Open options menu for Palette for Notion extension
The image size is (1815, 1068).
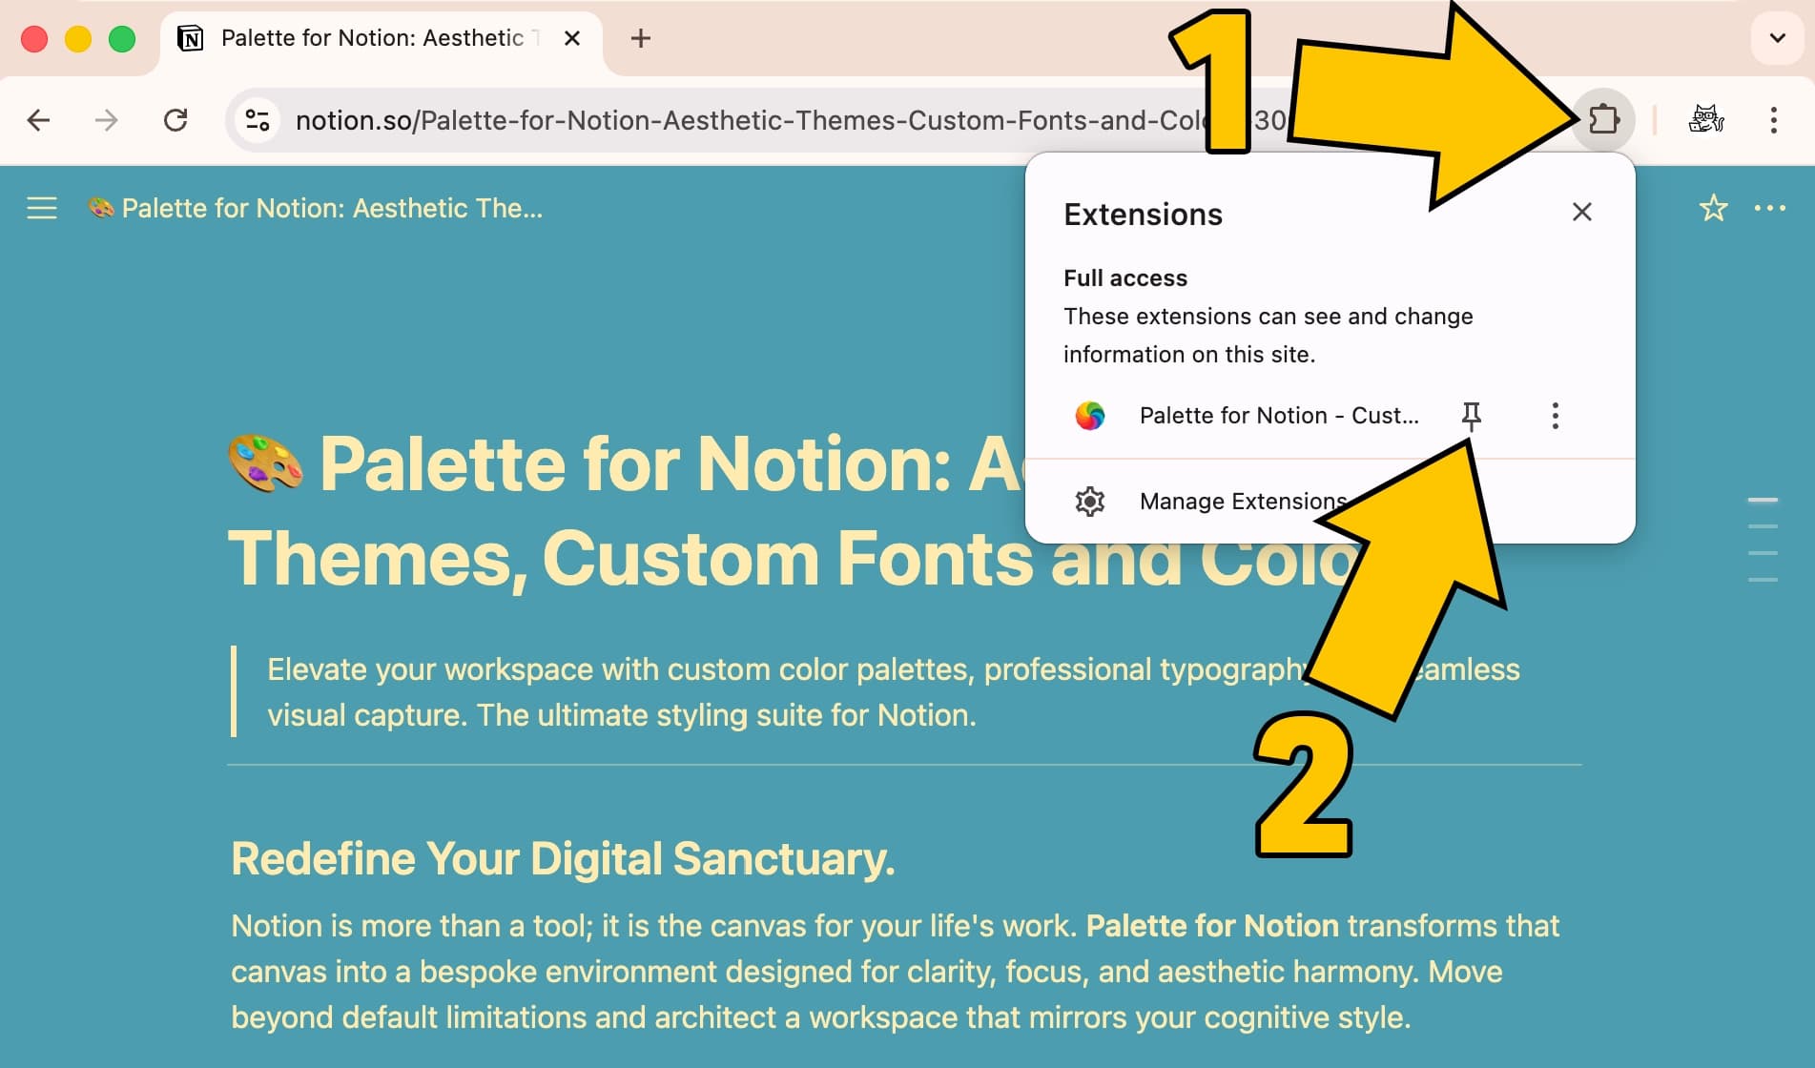1554,416
